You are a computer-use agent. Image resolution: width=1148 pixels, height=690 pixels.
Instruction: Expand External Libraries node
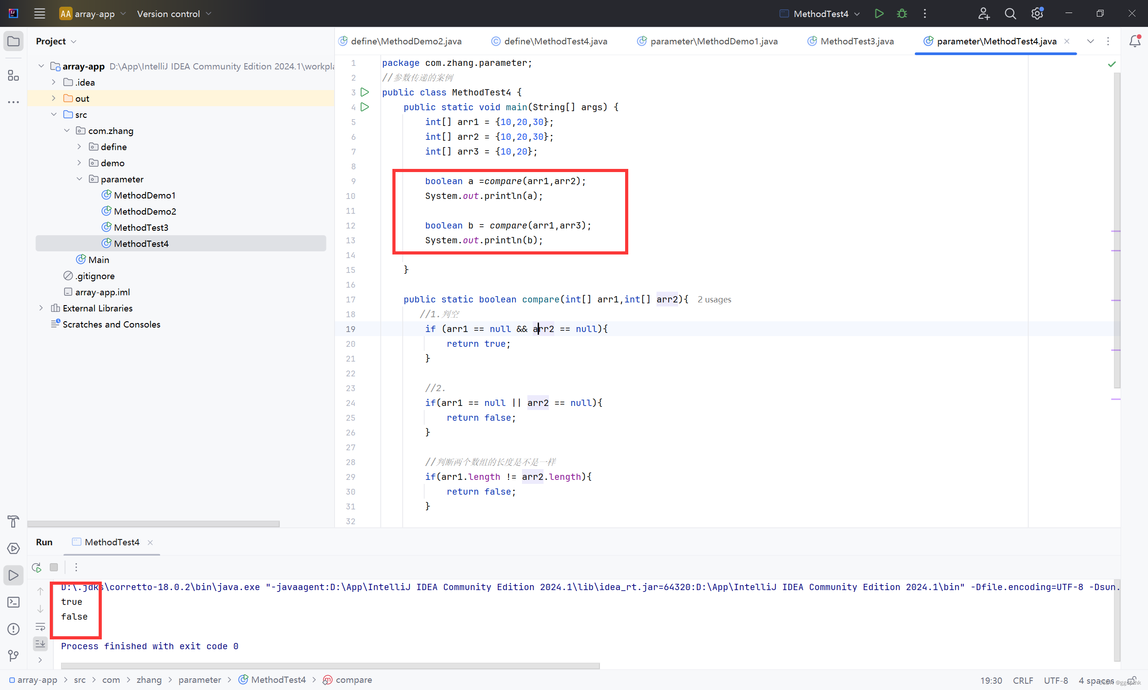tap(41, 308)
